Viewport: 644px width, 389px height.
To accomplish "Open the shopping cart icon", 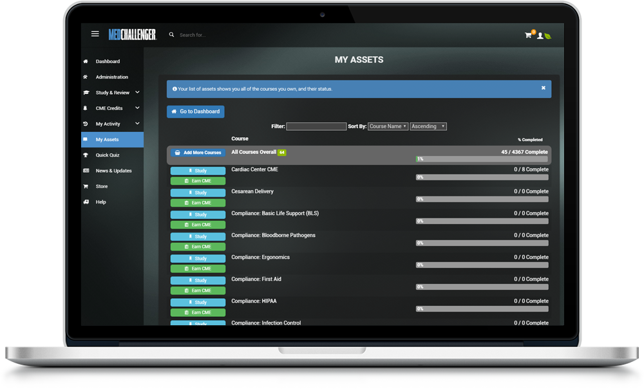I will click(528, 35).
